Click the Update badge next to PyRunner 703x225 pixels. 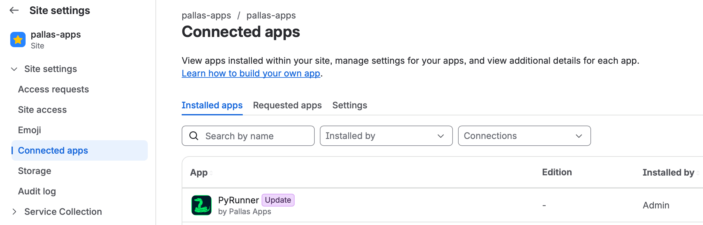(278, 200)
